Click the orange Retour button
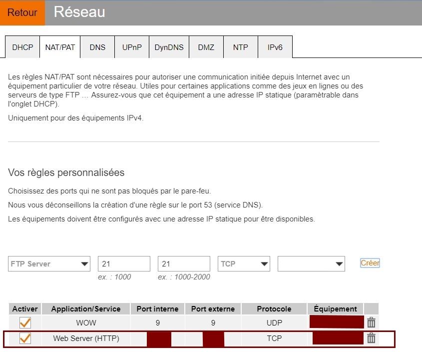Screen dimensions: 422x352 [x=22, y=13]
